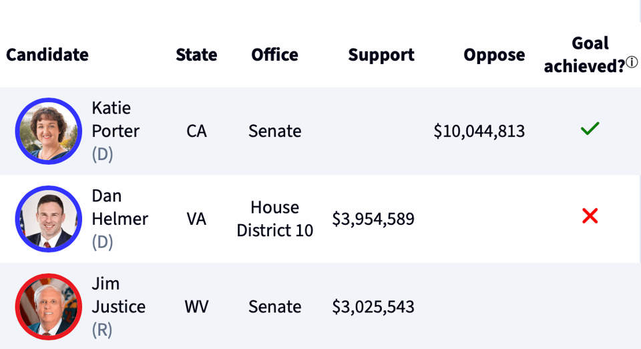Select House District 10 office cell
641x349 pixels.
(x=274, y=219)
